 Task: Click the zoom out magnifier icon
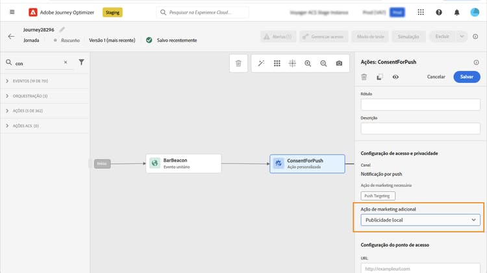click(x=323, y=63)
